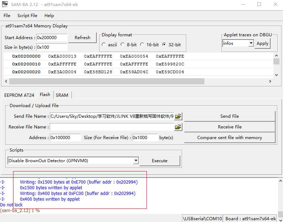Focus the Size For Receive File field

tap(145, 137)
